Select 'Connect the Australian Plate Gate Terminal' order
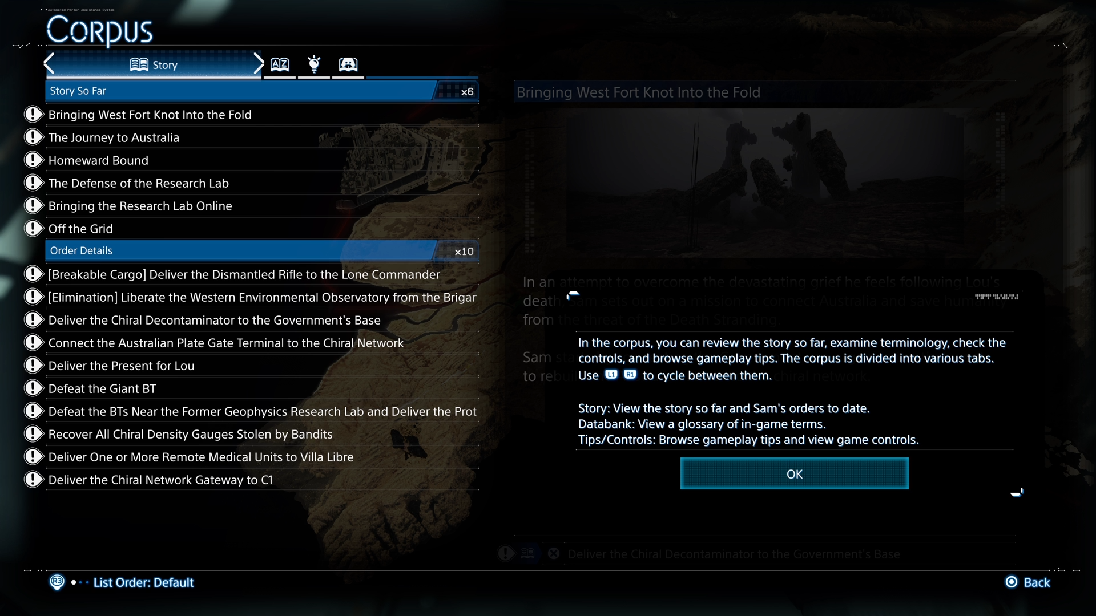The height and width of the screenshot is (616, 1096). 262,343
